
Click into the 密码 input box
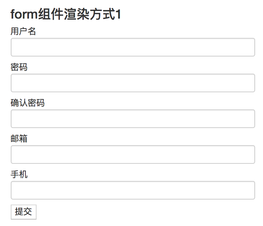pos(133,83)
